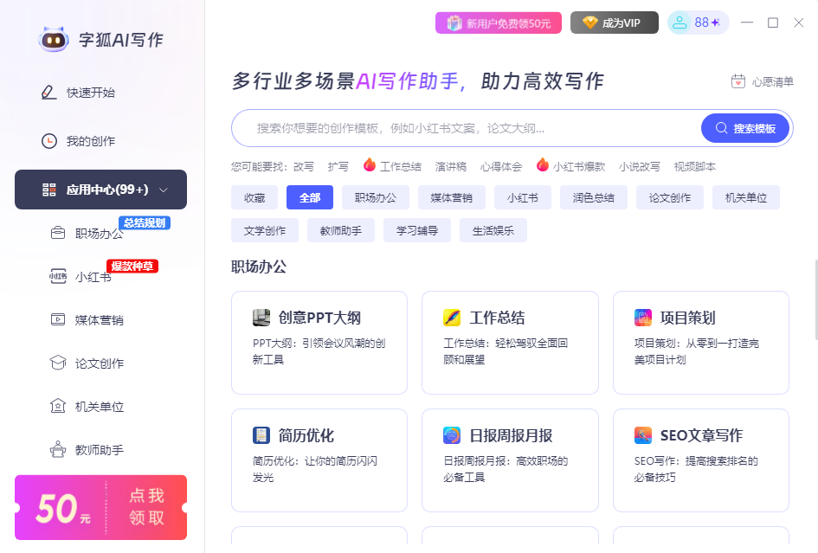Collapse the 应用中心 chevron arrow
The height and width of the screenshot is (553, 818).
coord(164,190)
